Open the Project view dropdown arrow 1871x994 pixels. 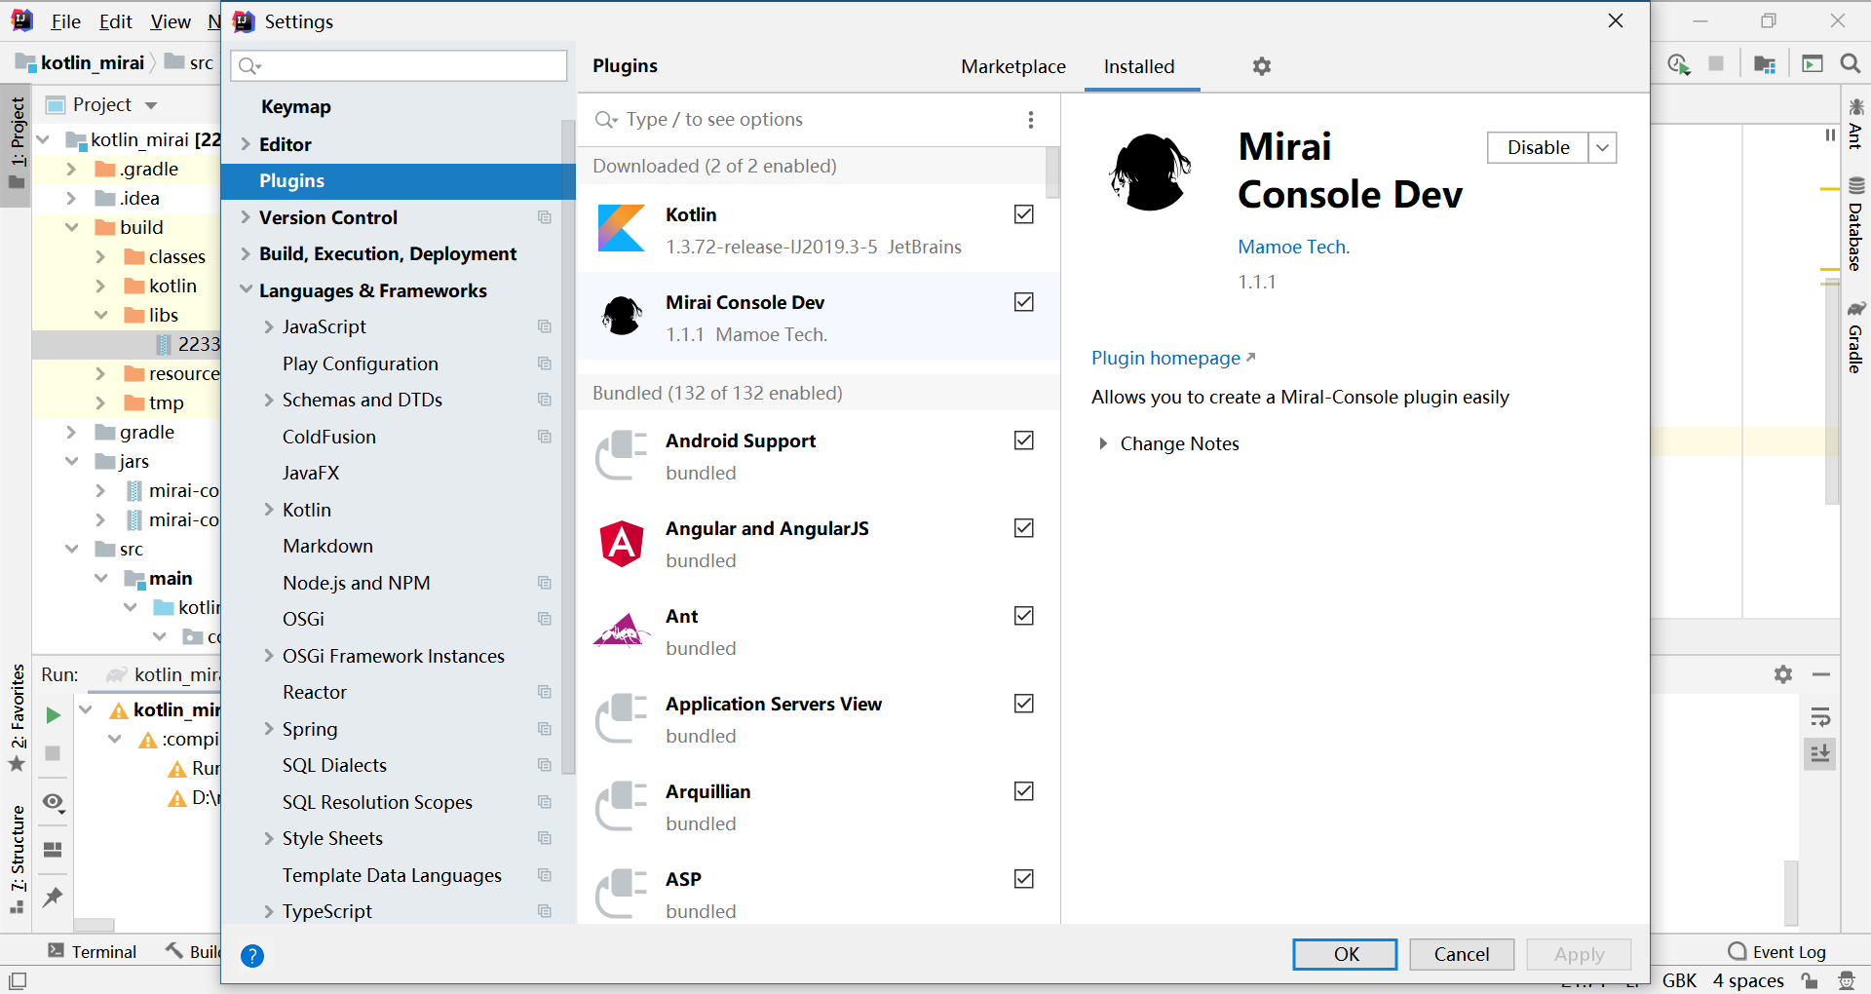point(151,105)
